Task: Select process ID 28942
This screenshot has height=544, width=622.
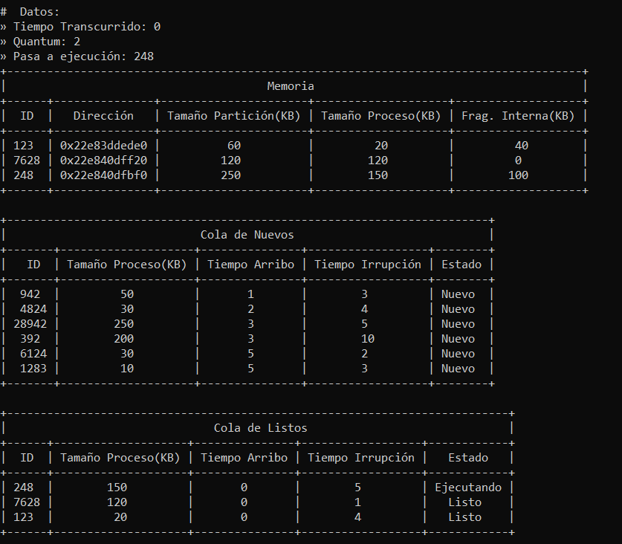Action: point(30,324)
